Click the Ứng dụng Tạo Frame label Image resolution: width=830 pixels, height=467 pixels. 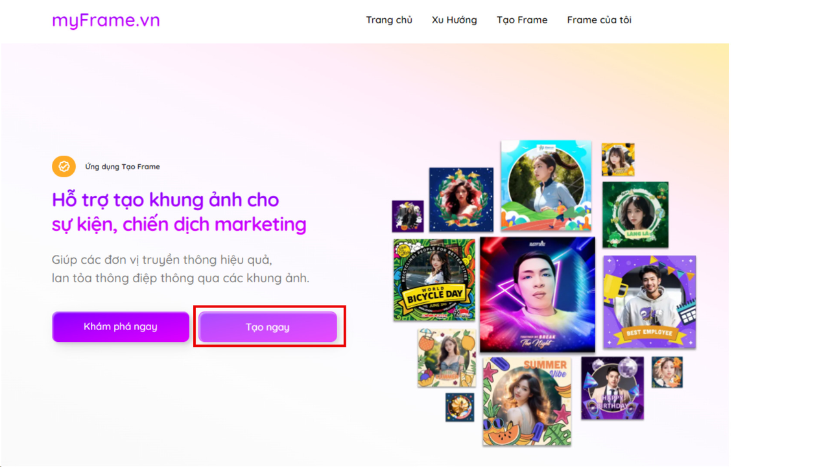pos(123,167)
